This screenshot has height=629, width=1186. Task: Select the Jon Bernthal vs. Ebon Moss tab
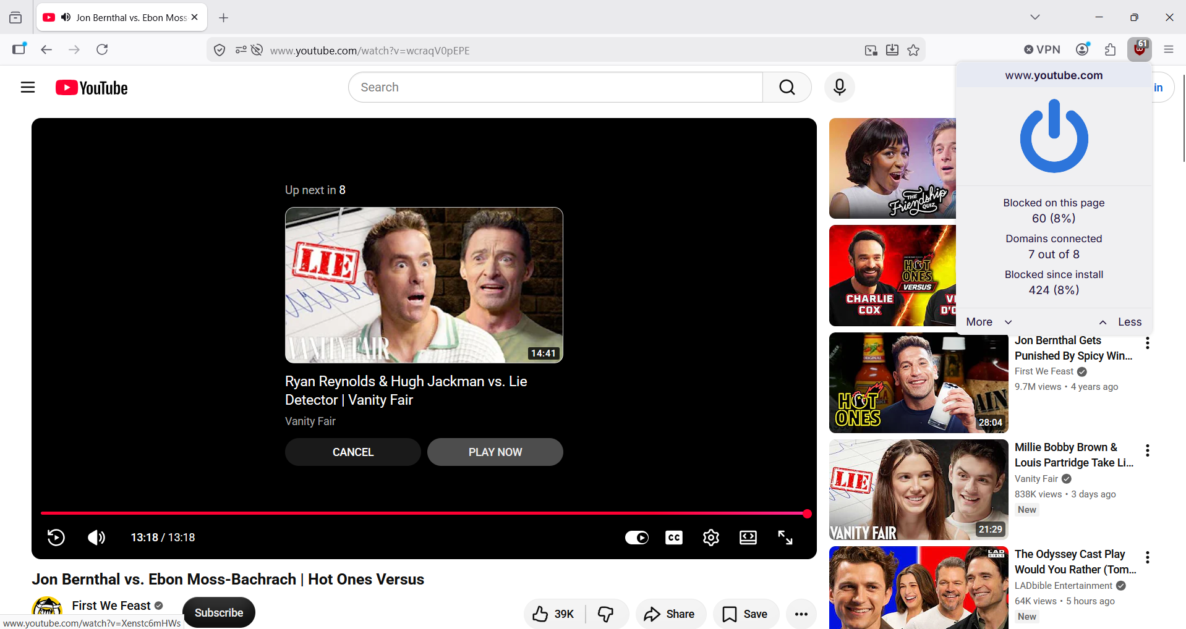point(122,17)
